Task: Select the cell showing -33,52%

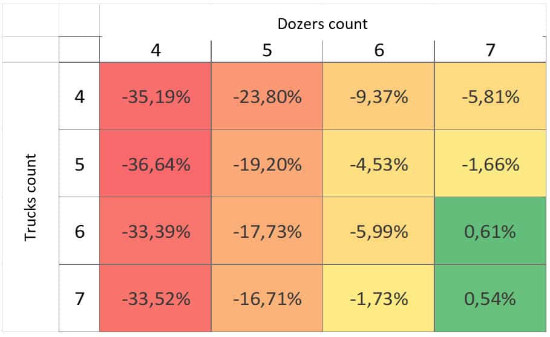Action: click(156, 298)
